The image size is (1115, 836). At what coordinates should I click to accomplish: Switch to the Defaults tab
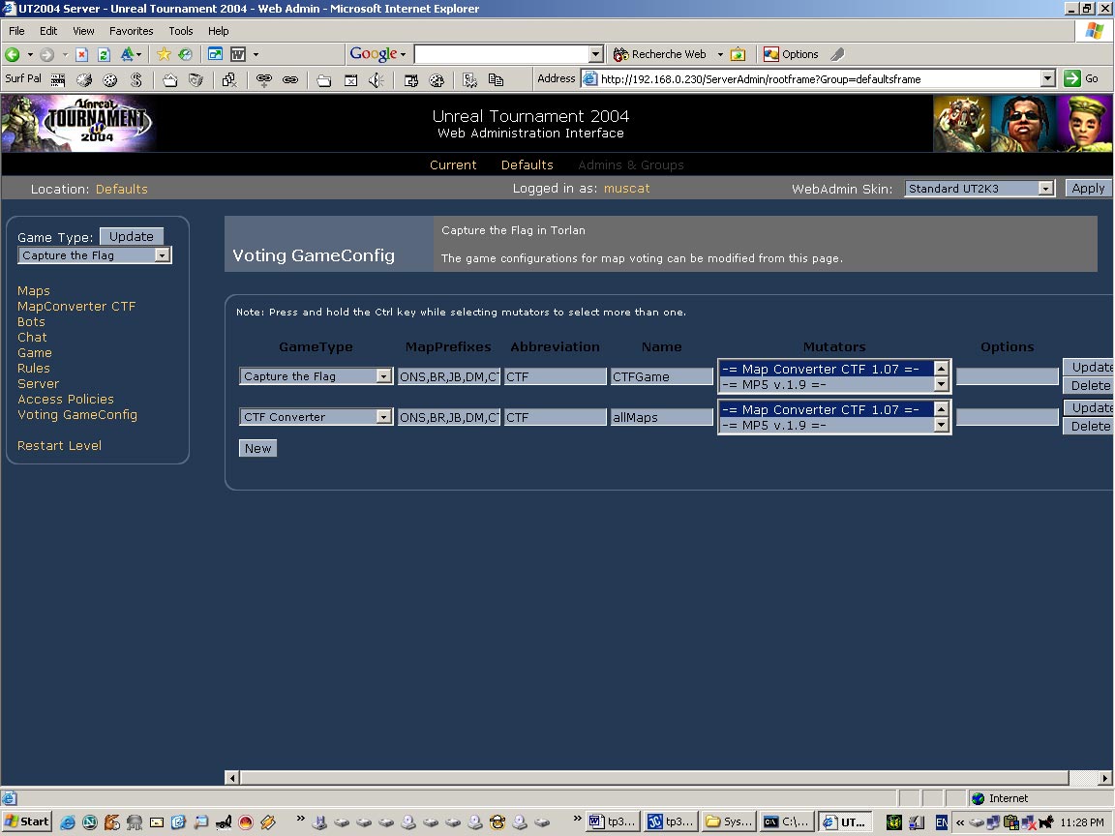coord(527,164)
